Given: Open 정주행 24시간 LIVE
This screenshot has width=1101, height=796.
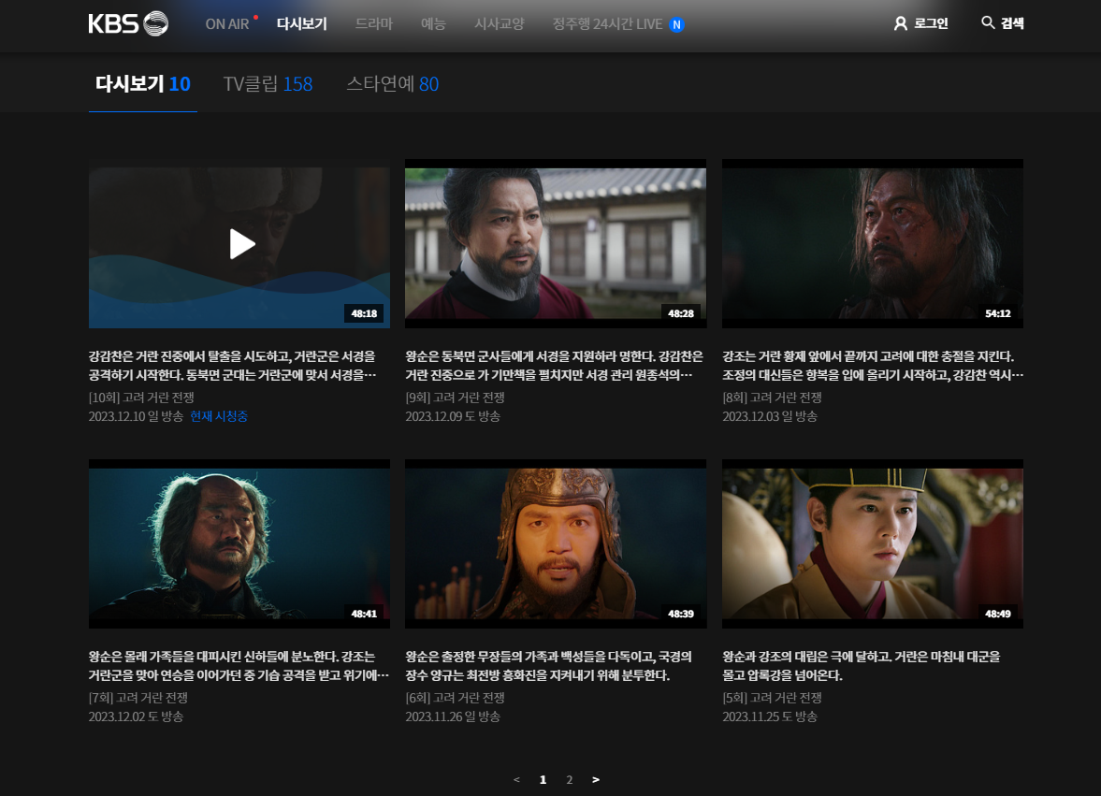Looking at the screenshot, I should coord(607,24).
